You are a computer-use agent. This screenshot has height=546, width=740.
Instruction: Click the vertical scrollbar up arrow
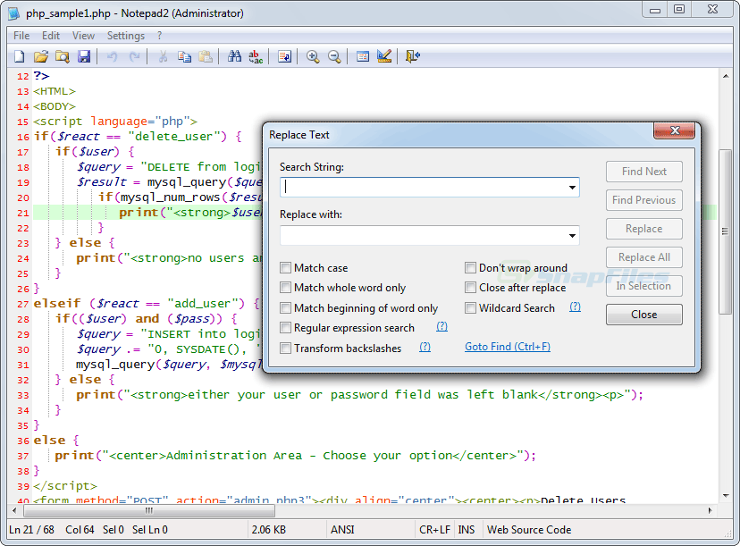726,76
